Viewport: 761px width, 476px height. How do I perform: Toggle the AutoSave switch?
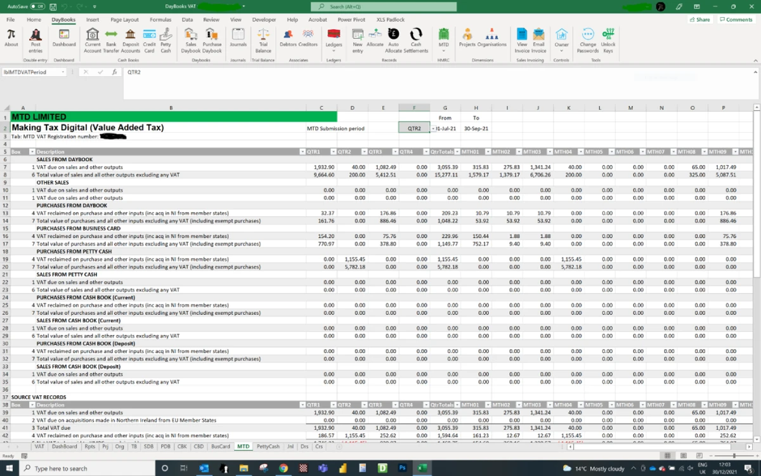37,6
